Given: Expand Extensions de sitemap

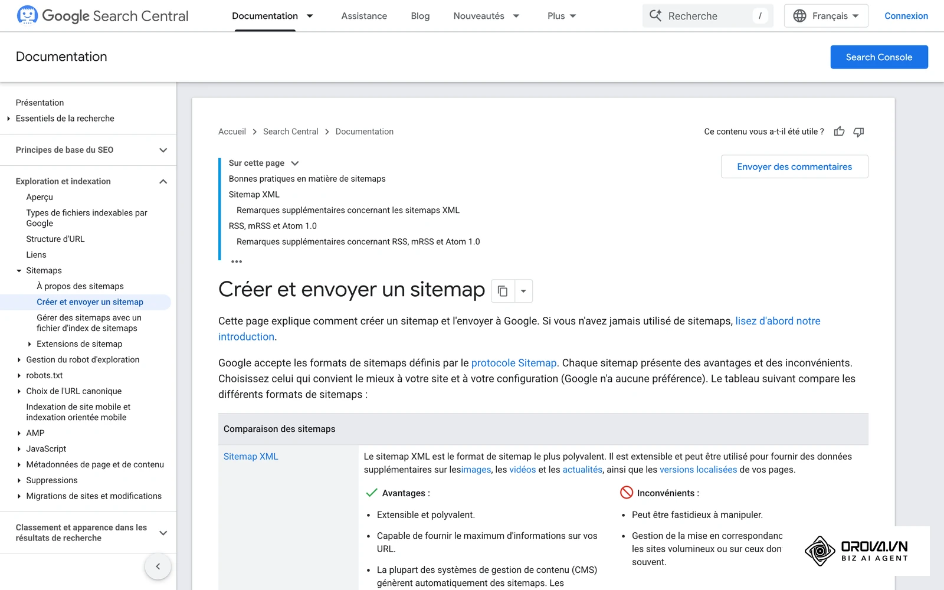Looking at the screenshot, I should (x=29, y=344).
